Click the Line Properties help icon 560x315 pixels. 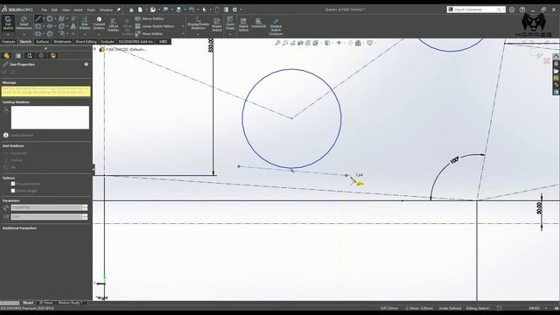(86, 64)
